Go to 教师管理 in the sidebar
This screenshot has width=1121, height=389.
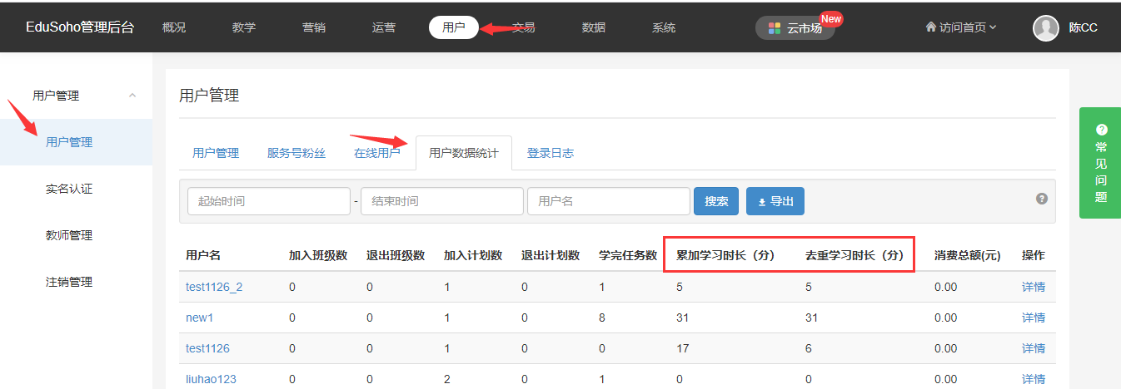click(69, 235)
